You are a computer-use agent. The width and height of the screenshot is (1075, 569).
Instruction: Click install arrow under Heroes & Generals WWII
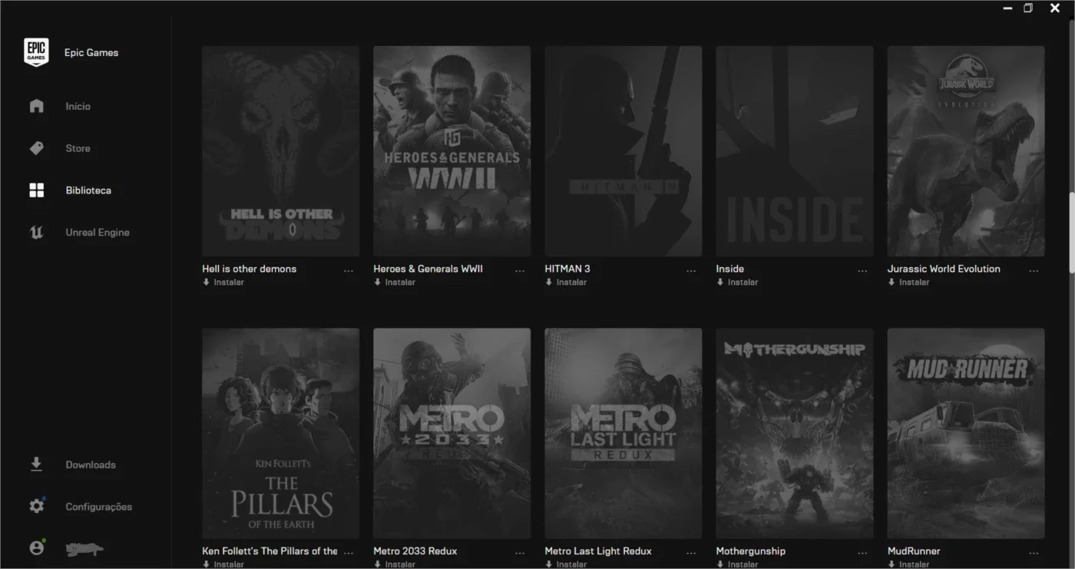[377, 283]
